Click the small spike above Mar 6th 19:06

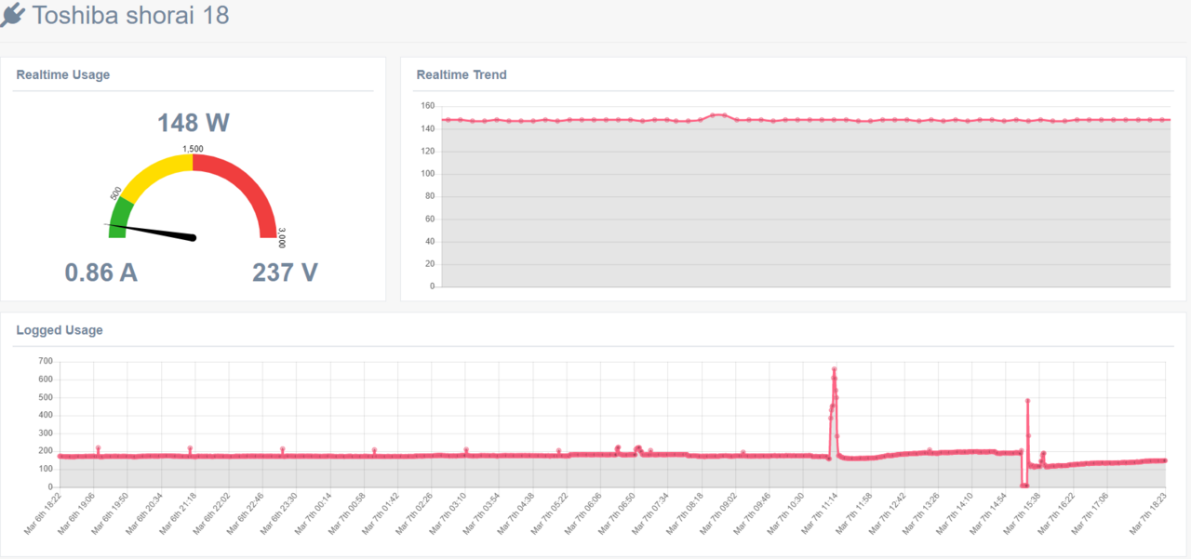pyautogui.click(x=98, y=448)
